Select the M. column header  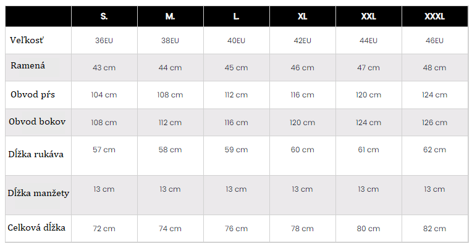[x=171, y=16]
